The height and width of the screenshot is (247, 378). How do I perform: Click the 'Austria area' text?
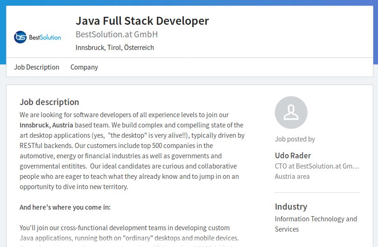292,176
